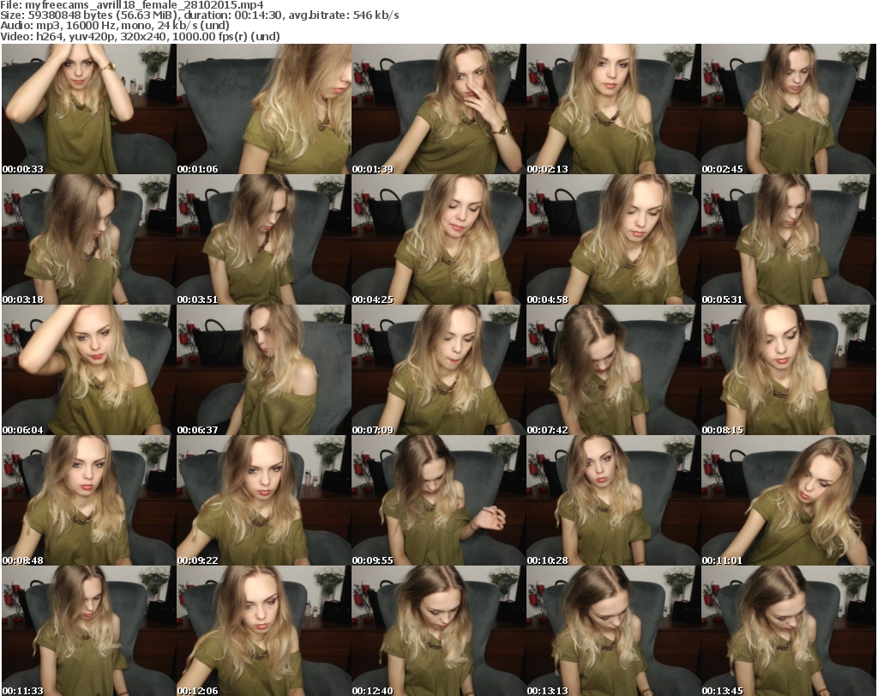Select the thumbnail timestamped 00:12:06

[264, 631]
